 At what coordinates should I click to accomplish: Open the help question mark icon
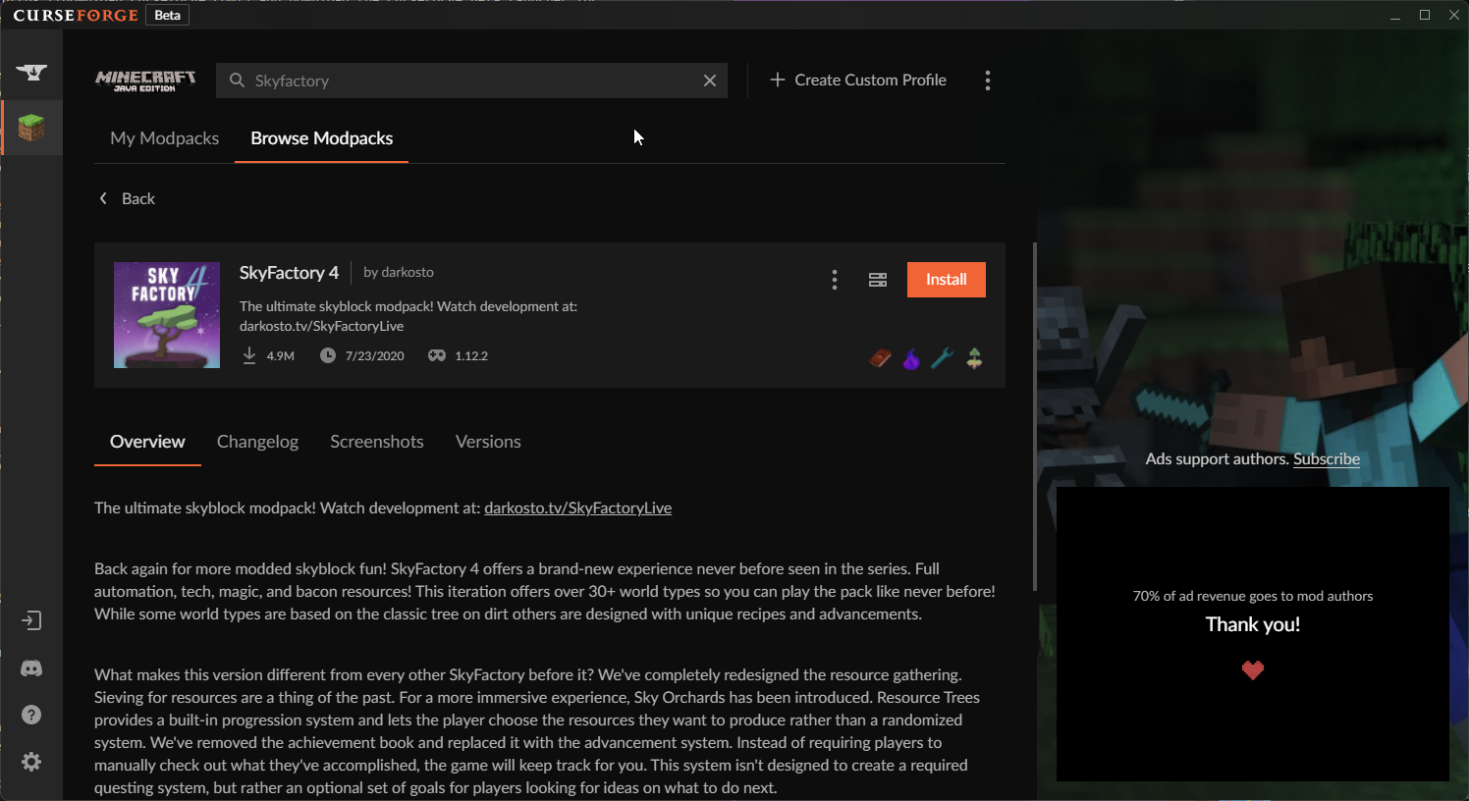31,715
